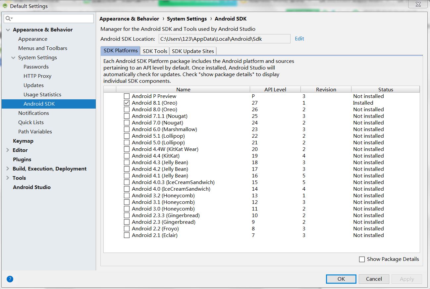Viewport: 430px width, 289px height.
Task: Select Passwords in System Settings
Action: (36, 67)
